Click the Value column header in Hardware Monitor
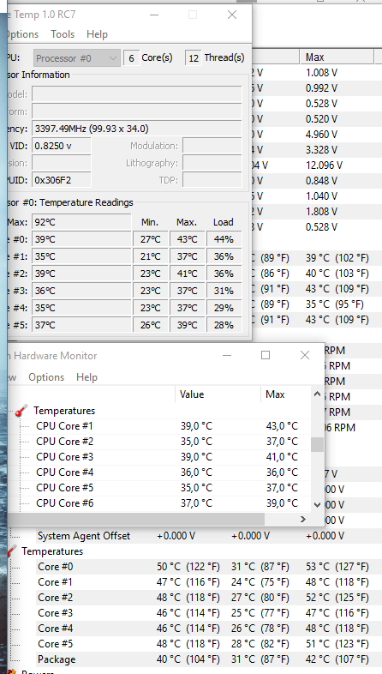The height and width of the screenshot is (674, 382). pyautogui.click(x=218, y=394)
